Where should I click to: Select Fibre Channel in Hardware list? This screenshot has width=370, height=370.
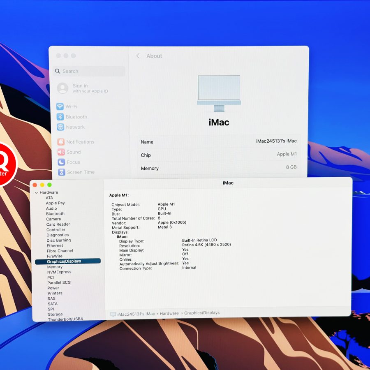[x=60, y=251]
